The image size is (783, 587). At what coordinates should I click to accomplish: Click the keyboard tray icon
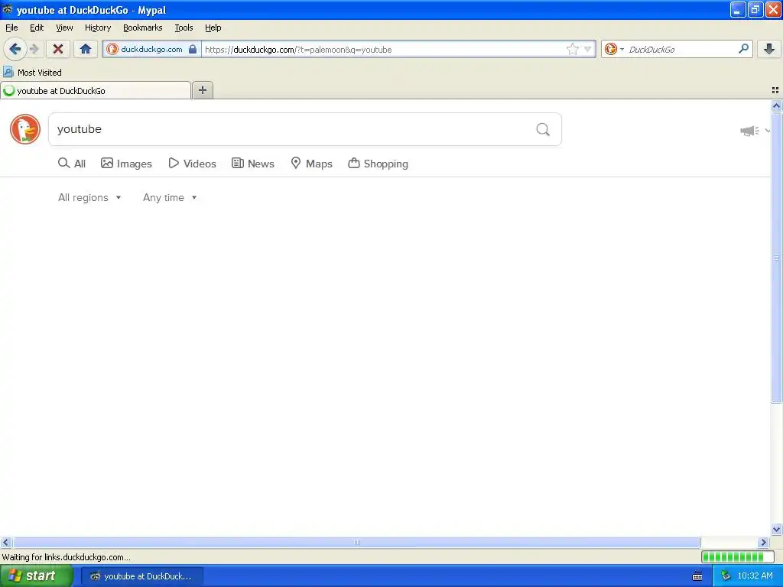(x=697, y=576)
